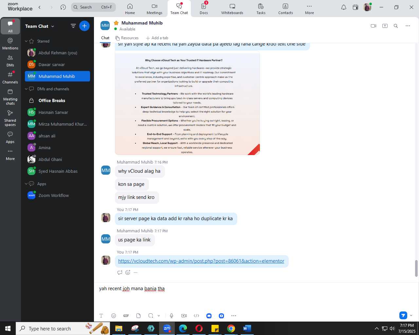The image size is (419, 335).
Task: Open the GIF picker
Action: (126, 316)
